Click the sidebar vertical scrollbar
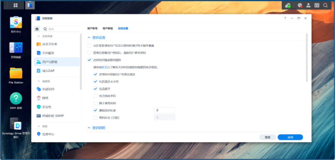This screenshot has height=160, width=335. pos(81,61)
